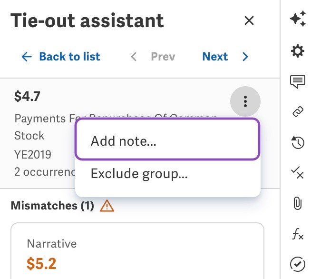
Task: Choose Exclude group… menu entry
Action: click(167, 174)
